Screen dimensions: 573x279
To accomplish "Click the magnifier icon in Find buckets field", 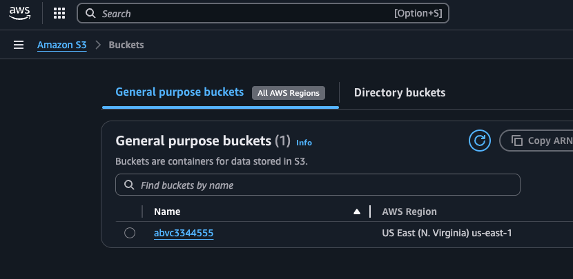I will pyautogui.click(x=129, y=185).
